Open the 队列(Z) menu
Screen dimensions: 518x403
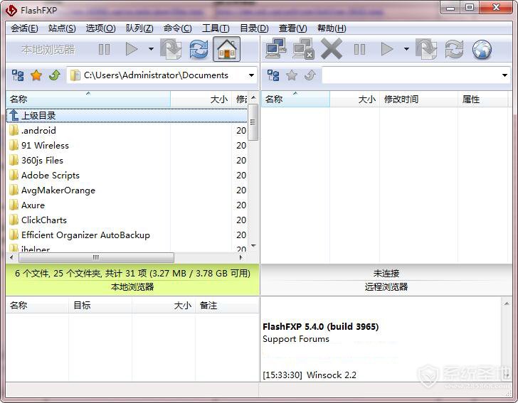(139, 28)
